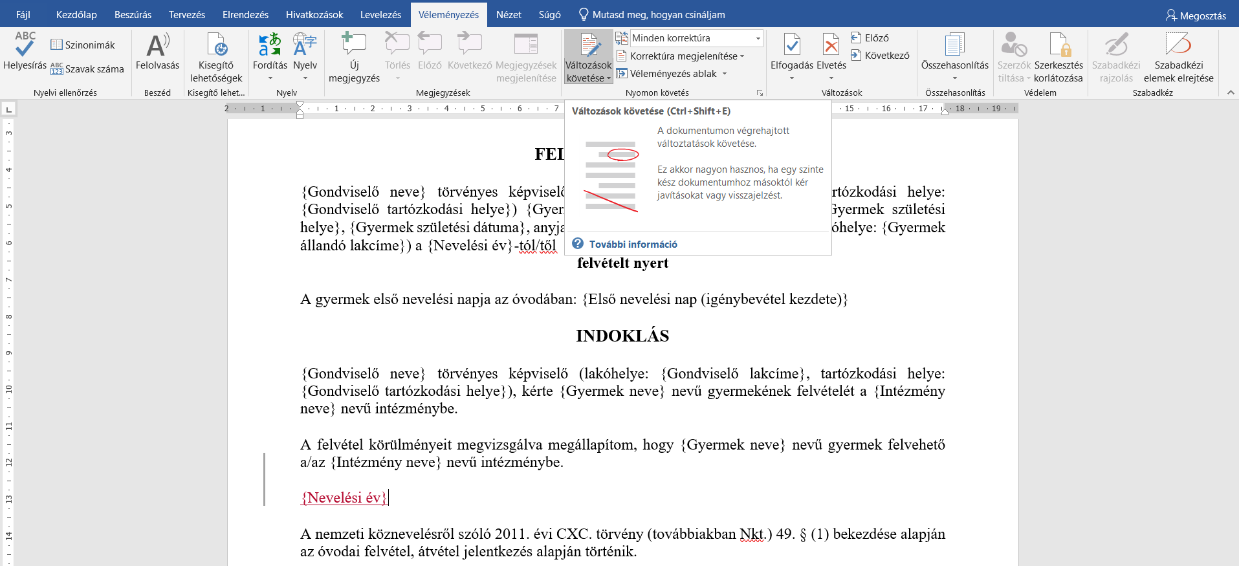Open the Fájl menu
Viewport: 1239px width, 566px height.
click(23, 14)
